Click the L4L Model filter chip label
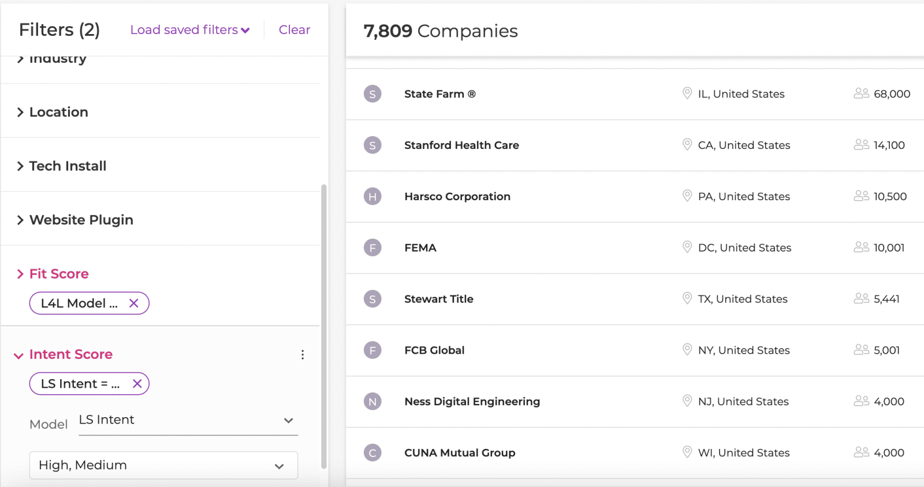924x487 pixels. coord(79,303)
